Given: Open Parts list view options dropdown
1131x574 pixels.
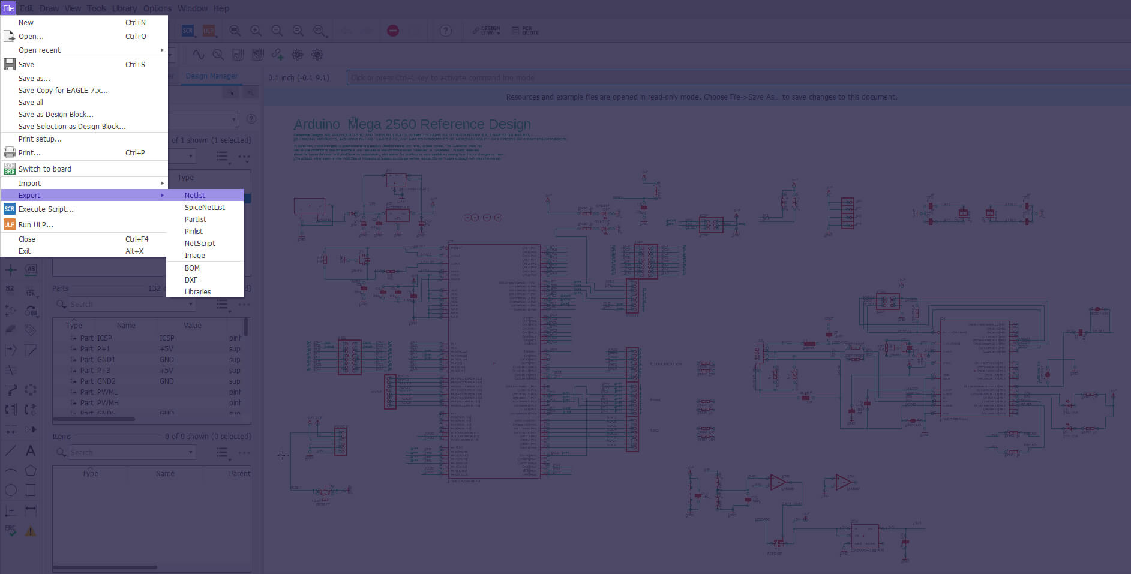Looking at the screenshot, I should point(223,305).
